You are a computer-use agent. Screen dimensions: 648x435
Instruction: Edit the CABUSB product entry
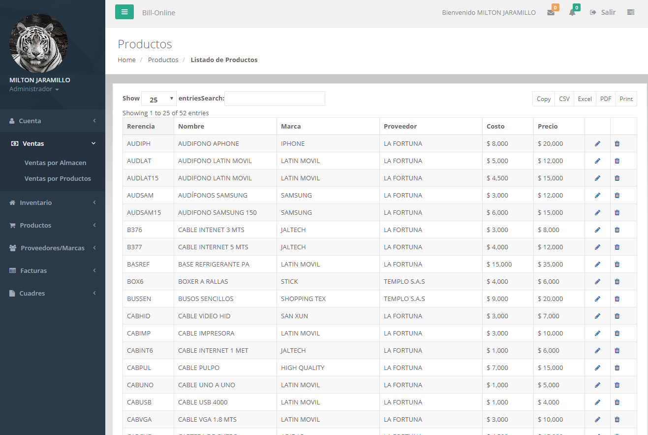597,402
